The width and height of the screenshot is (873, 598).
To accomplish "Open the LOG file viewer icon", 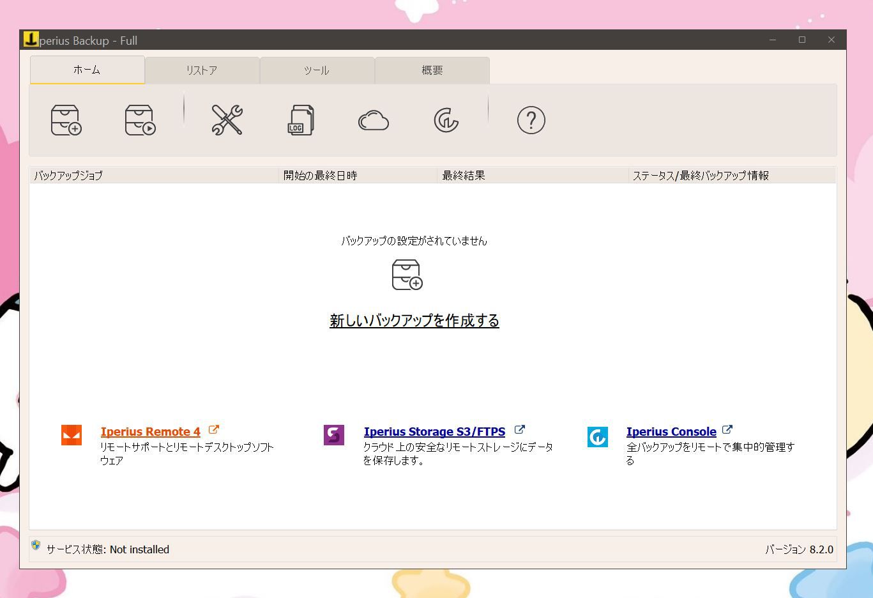I will click(300, 120).
